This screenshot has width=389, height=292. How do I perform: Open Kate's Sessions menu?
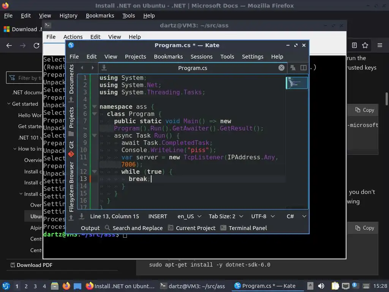[x=201, y=57]
